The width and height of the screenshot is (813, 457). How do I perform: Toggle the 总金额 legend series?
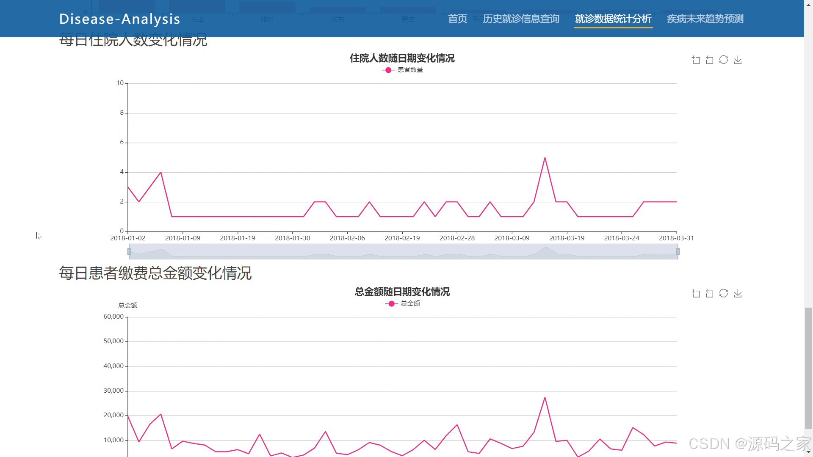pyautogui.click(x=402, y=303)
